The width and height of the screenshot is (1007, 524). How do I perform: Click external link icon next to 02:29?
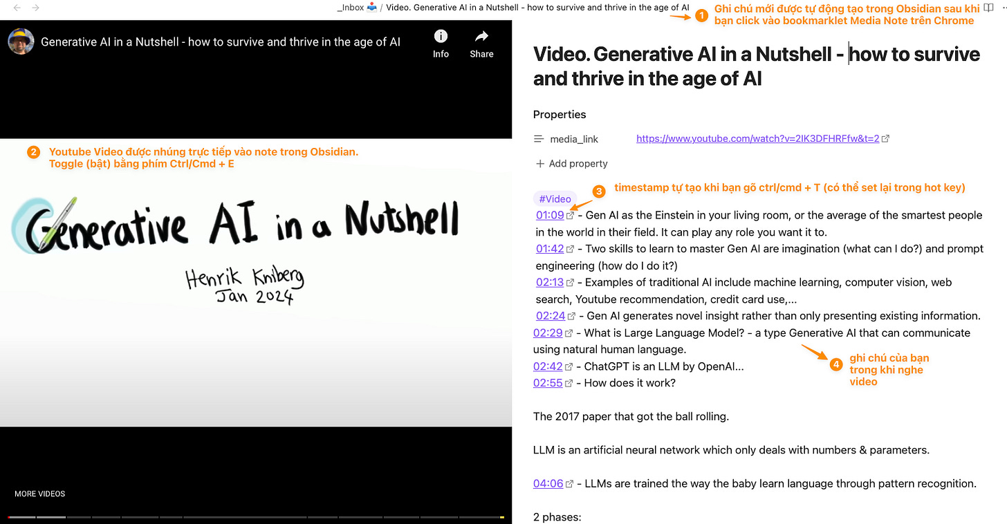click(569, 333)
